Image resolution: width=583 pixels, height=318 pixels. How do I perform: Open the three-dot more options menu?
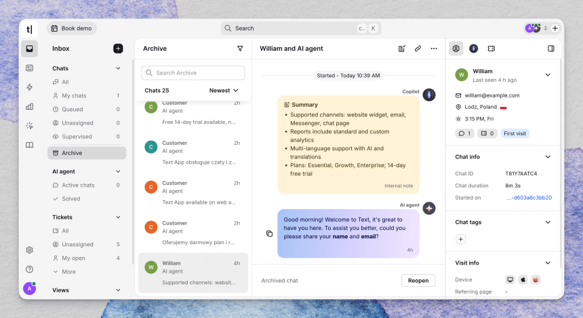[434, 49]
